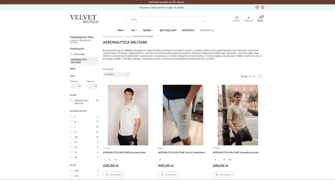The width and height of the screenshot is (335, 180).
Task: Add Koszulka biała to cart
Action: (113, 175)
